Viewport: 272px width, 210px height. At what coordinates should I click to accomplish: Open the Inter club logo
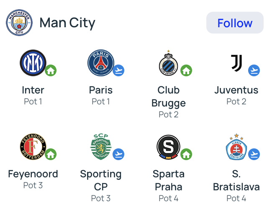pos(33,63)
